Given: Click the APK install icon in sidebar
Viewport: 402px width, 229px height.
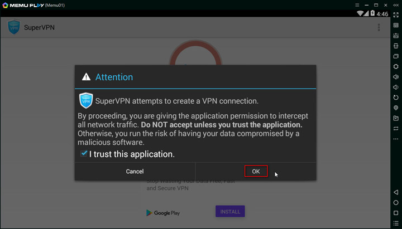Looking at the screenshot, I should pyautogui.click(x=396, y=36).
